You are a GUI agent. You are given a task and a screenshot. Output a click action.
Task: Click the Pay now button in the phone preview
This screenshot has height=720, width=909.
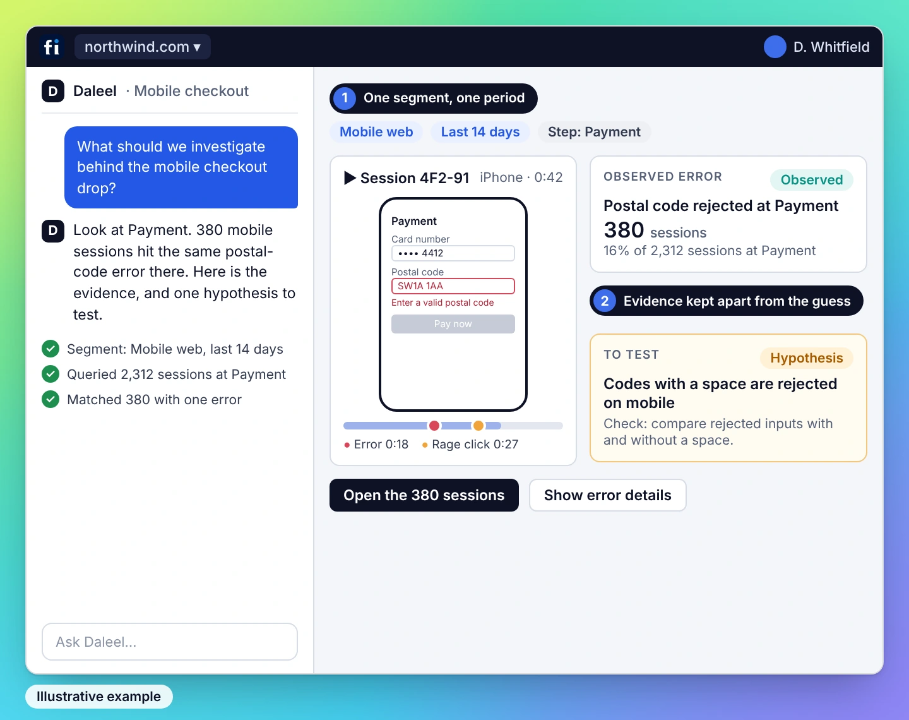point(453,324)
